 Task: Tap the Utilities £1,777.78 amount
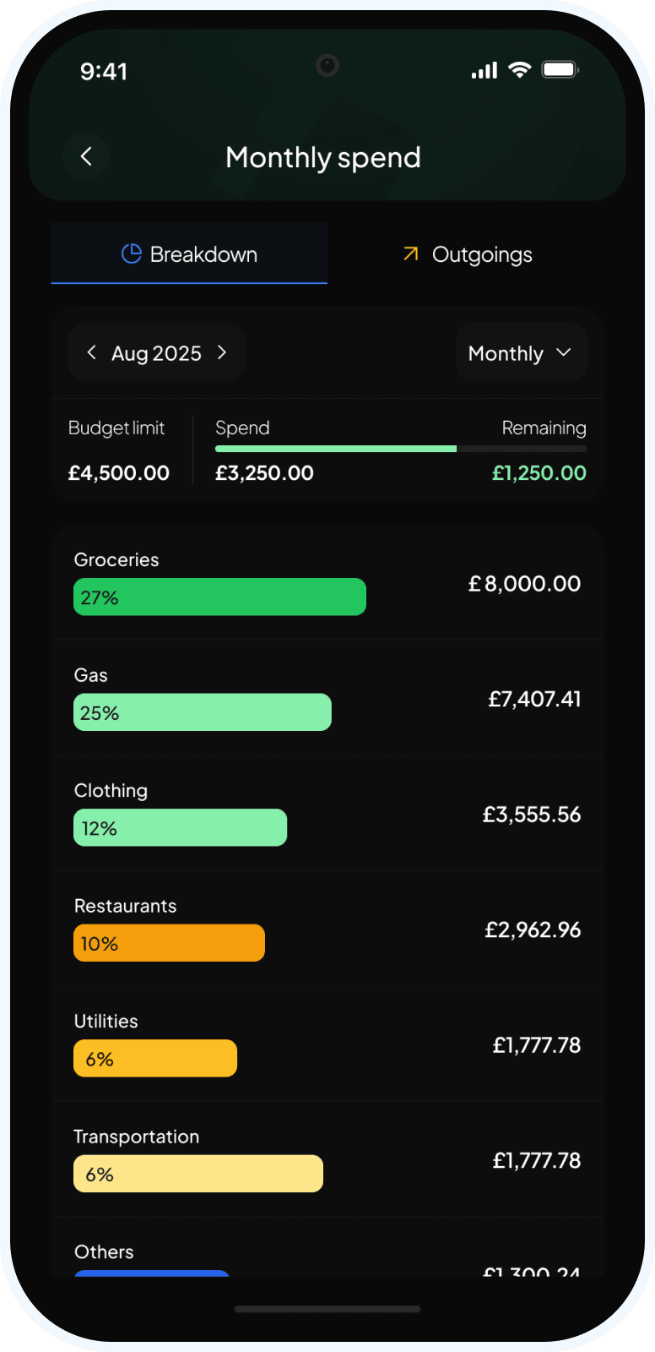coord(536,1045)
